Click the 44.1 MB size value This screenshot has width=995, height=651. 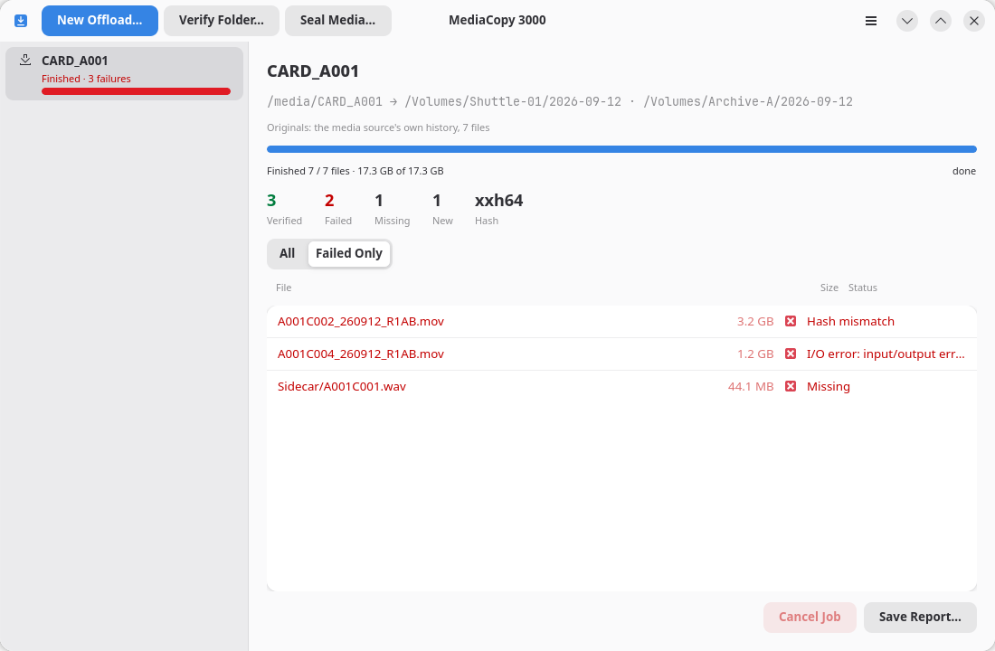tap(751, 386)
